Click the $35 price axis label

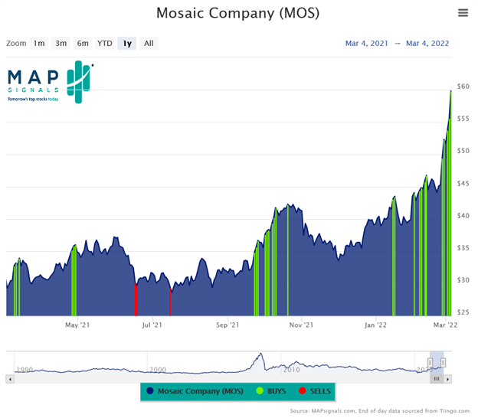463,248
